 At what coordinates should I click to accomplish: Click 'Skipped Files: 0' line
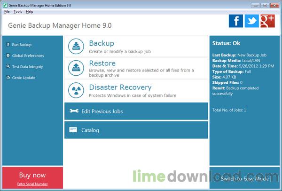tap(227, 83)
